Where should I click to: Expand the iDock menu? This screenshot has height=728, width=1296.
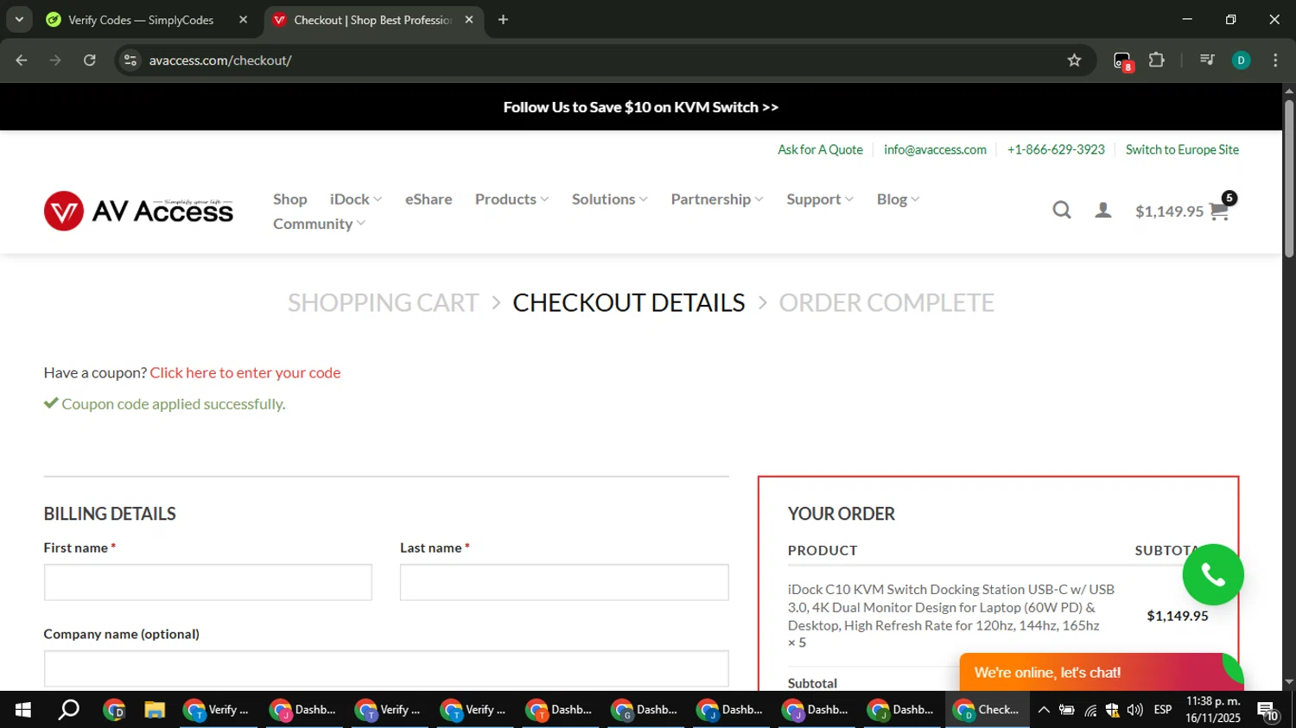coord(356,199)
